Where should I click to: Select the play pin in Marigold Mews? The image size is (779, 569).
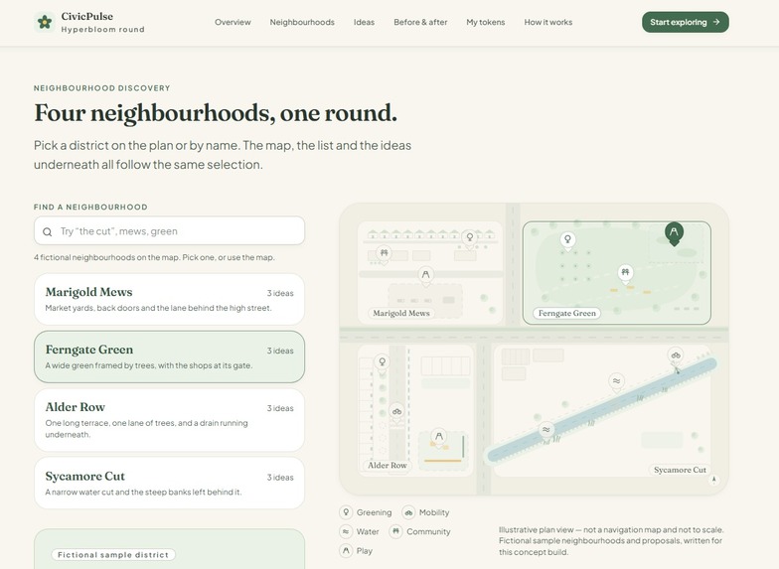(x=425, y=275)
